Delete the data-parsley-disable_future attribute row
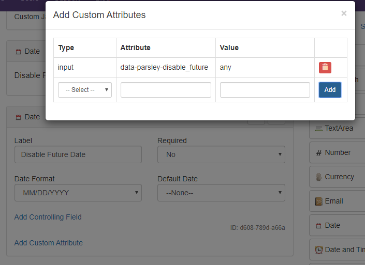365x265 pixels. 325,67
